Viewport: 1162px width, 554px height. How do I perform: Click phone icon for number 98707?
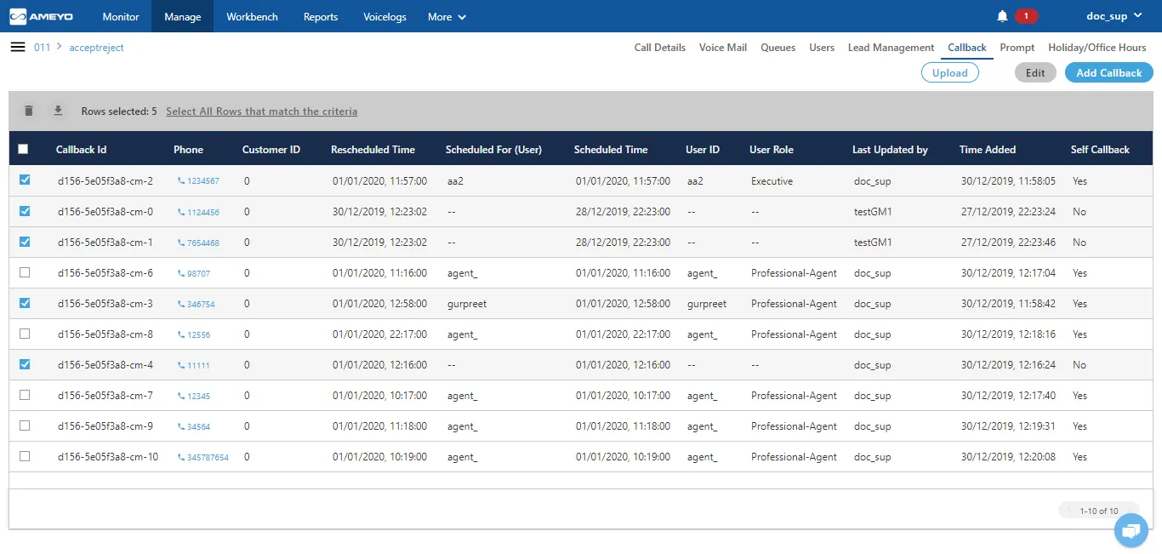coord(181,273)
